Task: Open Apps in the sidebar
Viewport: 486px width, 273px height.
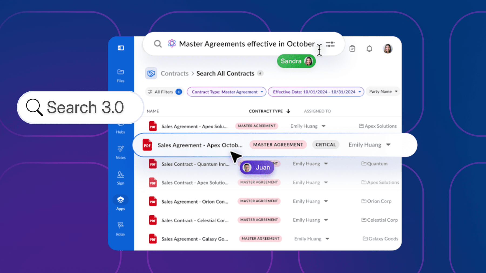Action: click(x=120, y=203)
